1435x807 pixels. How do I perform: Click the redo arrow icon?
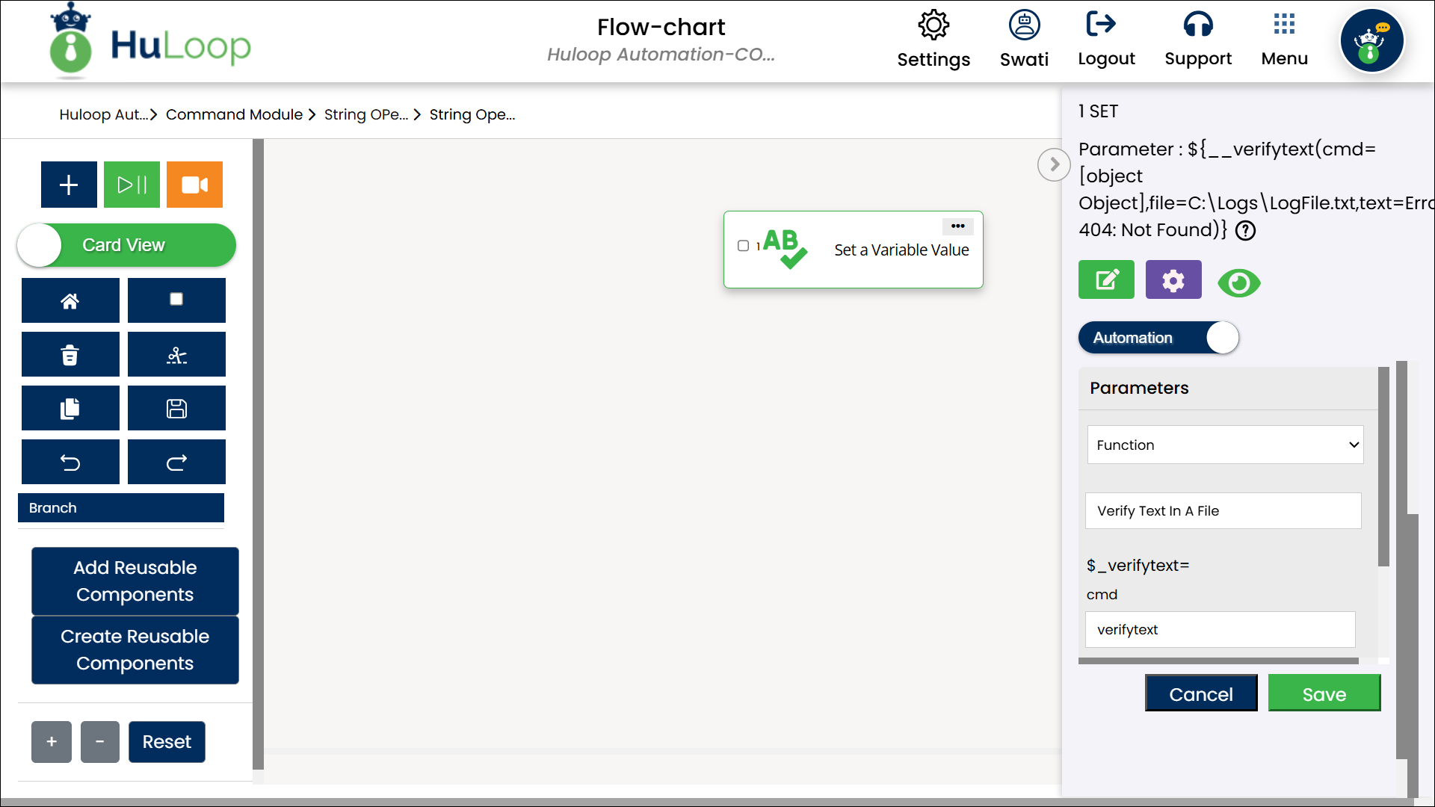(x=176, y=463)
